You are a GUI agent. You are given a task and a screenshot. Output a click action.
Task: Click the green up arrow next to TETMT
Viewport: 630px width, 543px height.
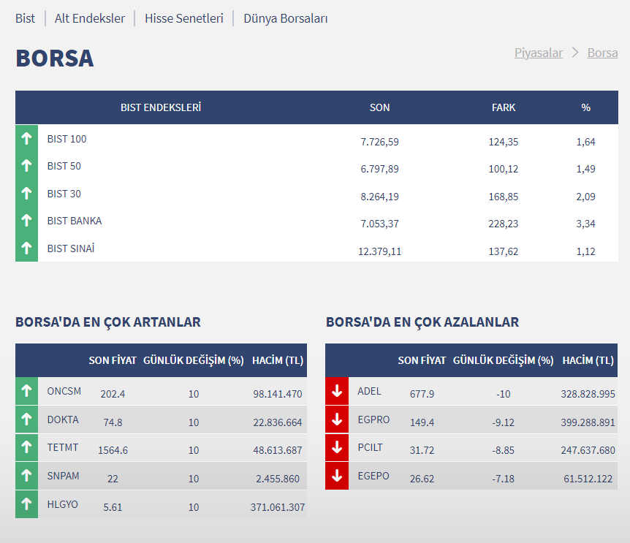tap(26, 447)
